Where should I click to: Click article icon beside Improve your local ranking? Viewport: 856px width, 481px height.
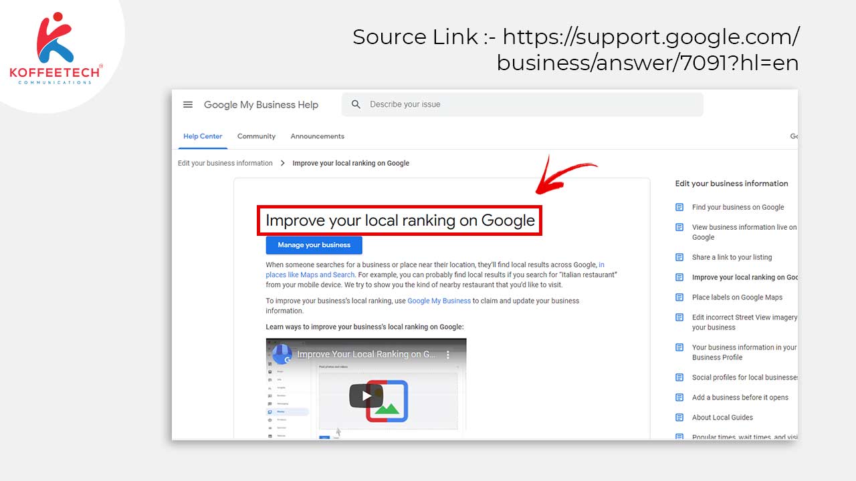tap(679, 277)
